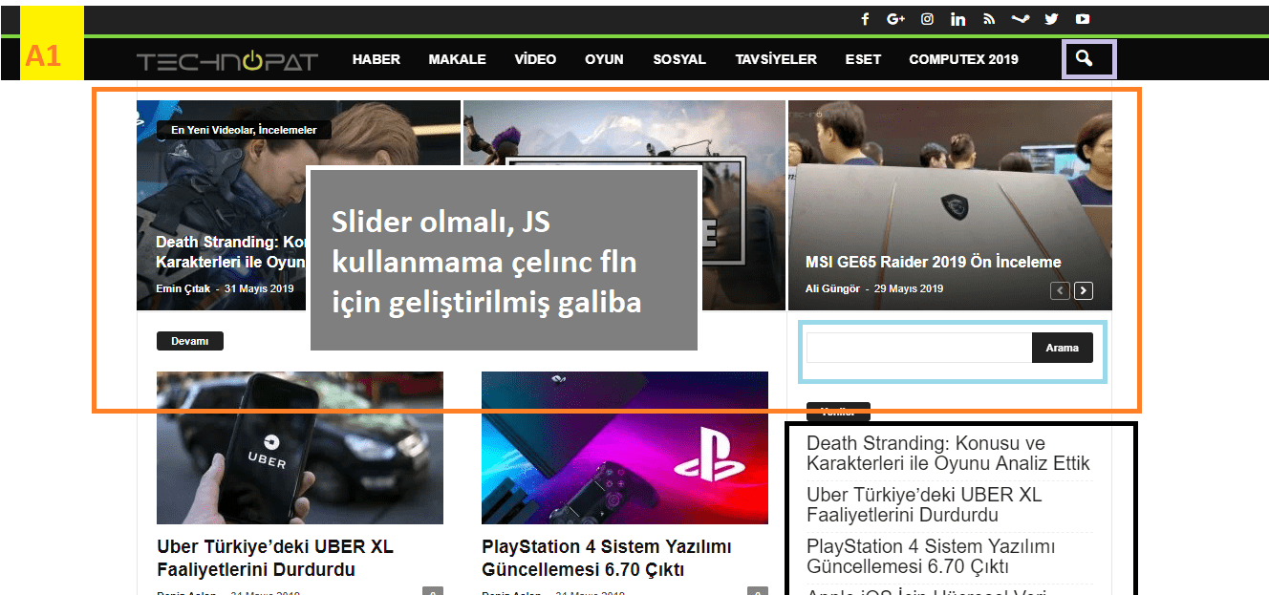This screenshot has height=595, width=1269.
Task: Open sidebar link 'Death Stranding: Konusu ve Karakterleri'
Action: (x=948, y=454)
